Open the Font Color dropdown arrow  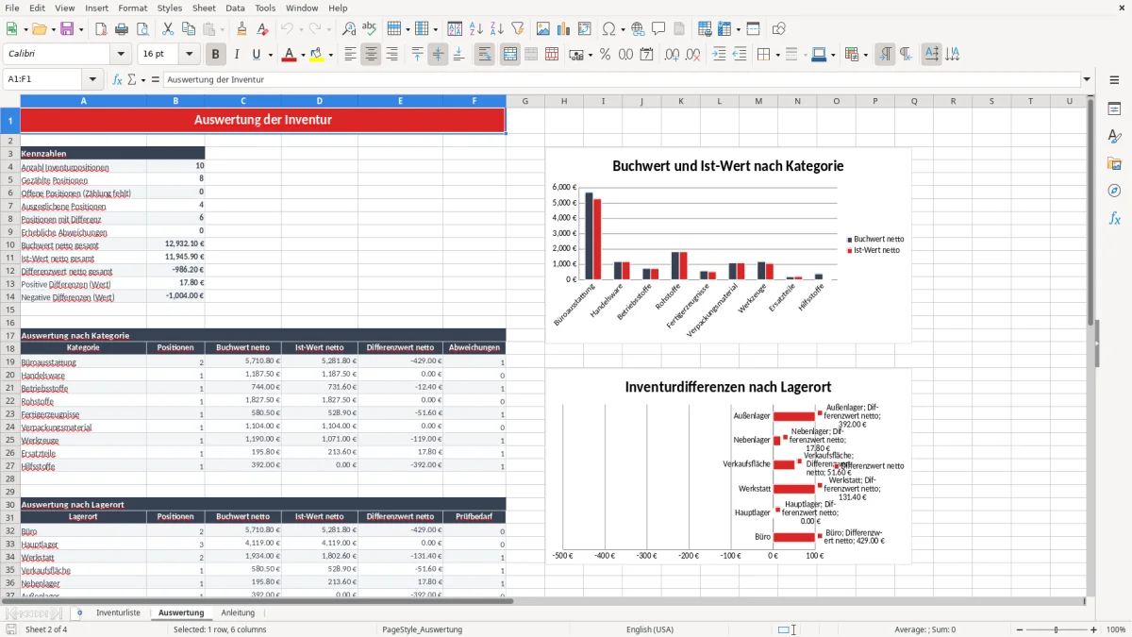[x=303, y=55]
